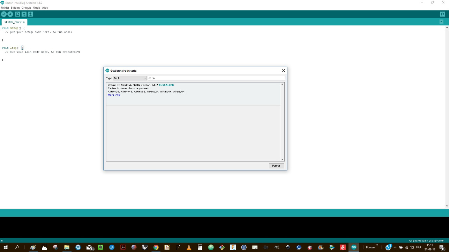The width and height of the screenshot is (450, 252).
Task: Open the volume control in tray
Action: 412,247
